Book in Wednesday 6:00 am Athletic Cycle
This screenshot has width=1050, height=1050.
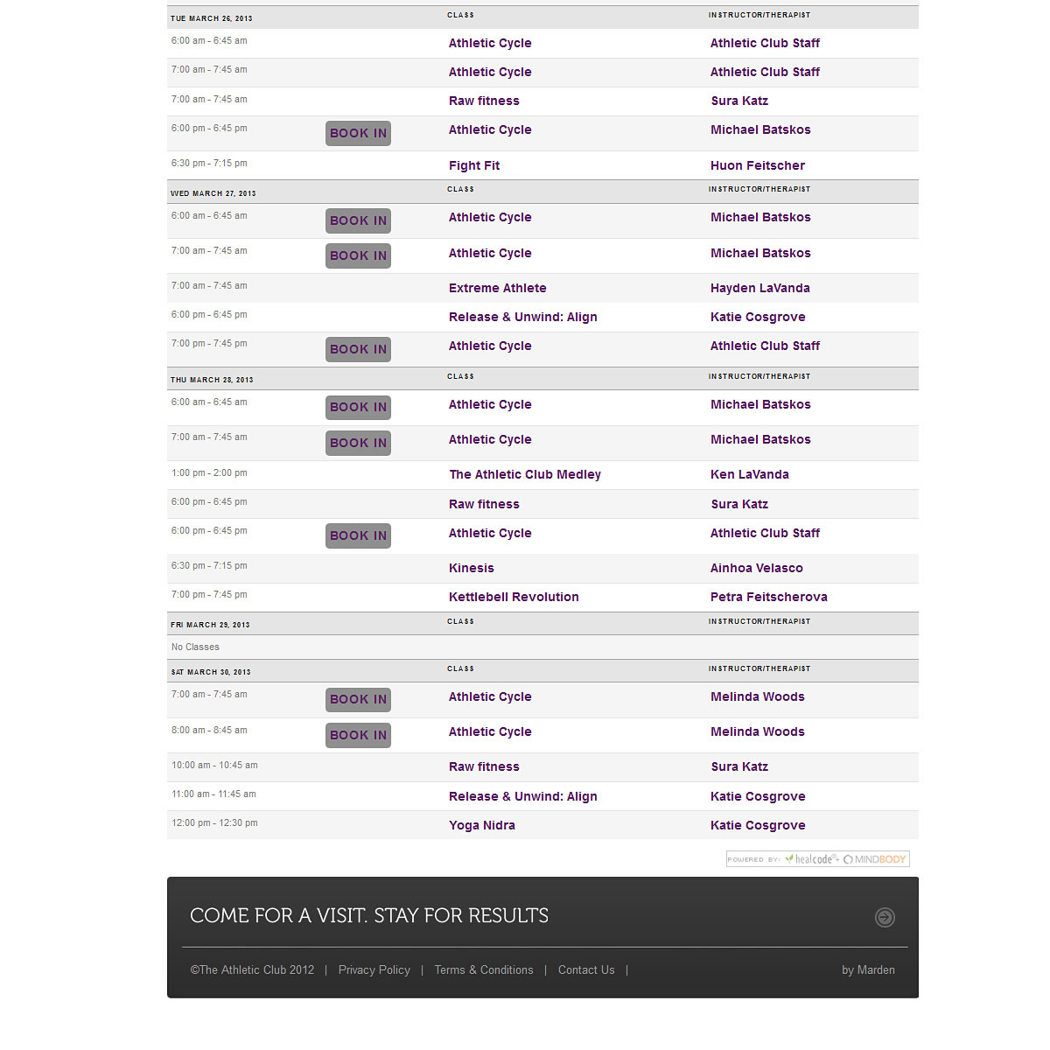pyautogui.click(x=358, y=220)
